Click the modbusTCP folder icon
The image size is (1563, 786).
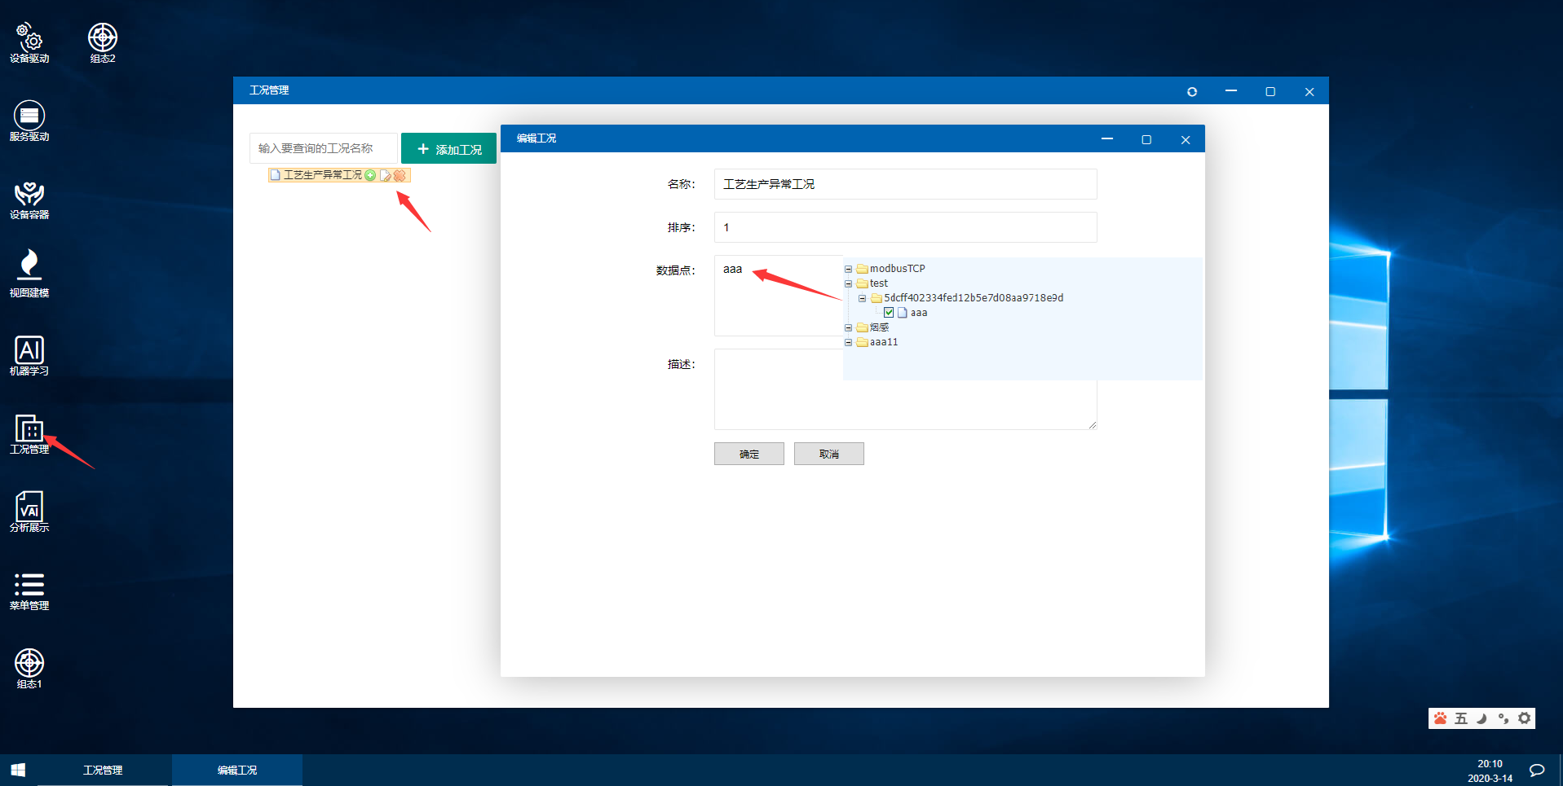862,269
